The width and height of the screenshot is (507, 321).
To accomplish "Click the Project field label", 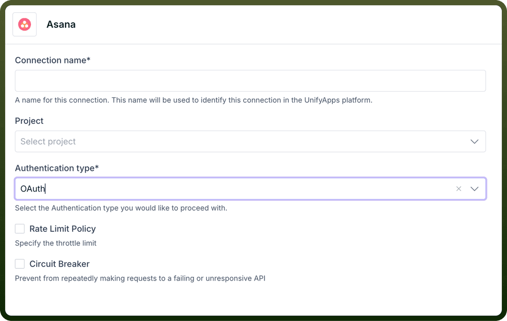I will (29, 121).
